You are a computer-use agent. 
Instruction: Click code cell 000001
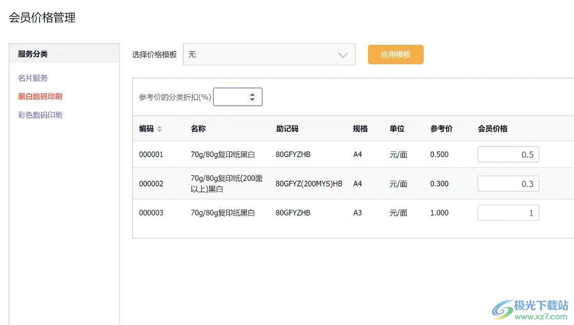click(151, 154)
